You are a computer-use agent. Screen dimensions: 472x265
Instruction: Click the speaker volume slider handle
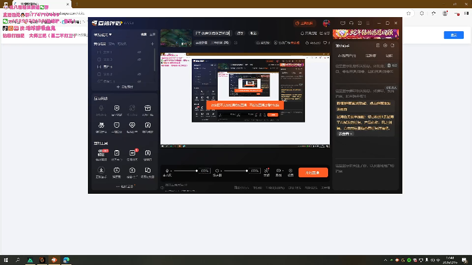point(247,171)
